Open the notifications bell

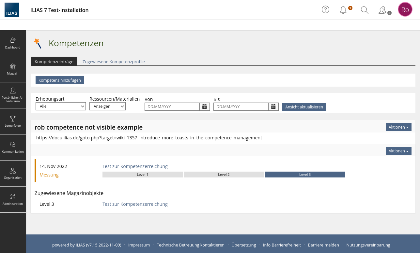pyautogui.click(x=343, y=10)
